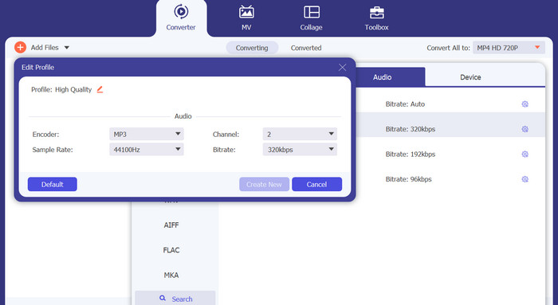Close the Edit Profile dialog
Viewport: 558px width, 305px height.
click(x=342, y=67)
